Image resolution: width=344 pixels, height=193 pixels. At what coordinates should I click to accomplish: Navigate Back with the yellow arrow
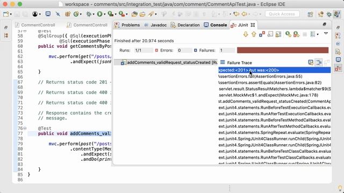244,14
